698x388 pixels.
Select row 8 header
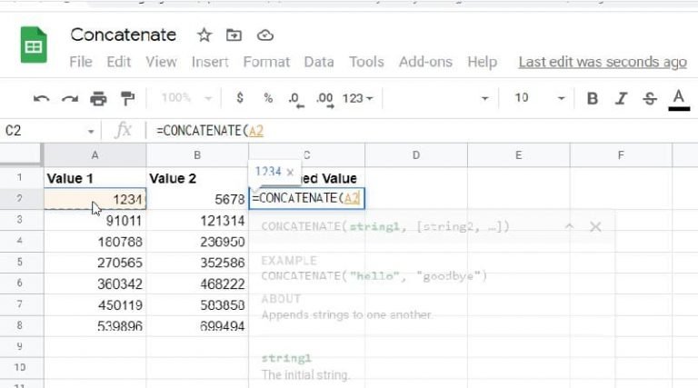coord(20,325)
